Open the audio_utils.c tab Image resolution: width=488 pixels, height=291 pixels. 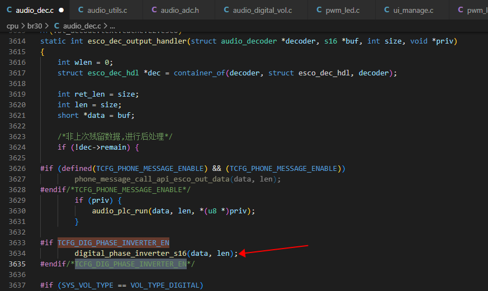(107, 10)
